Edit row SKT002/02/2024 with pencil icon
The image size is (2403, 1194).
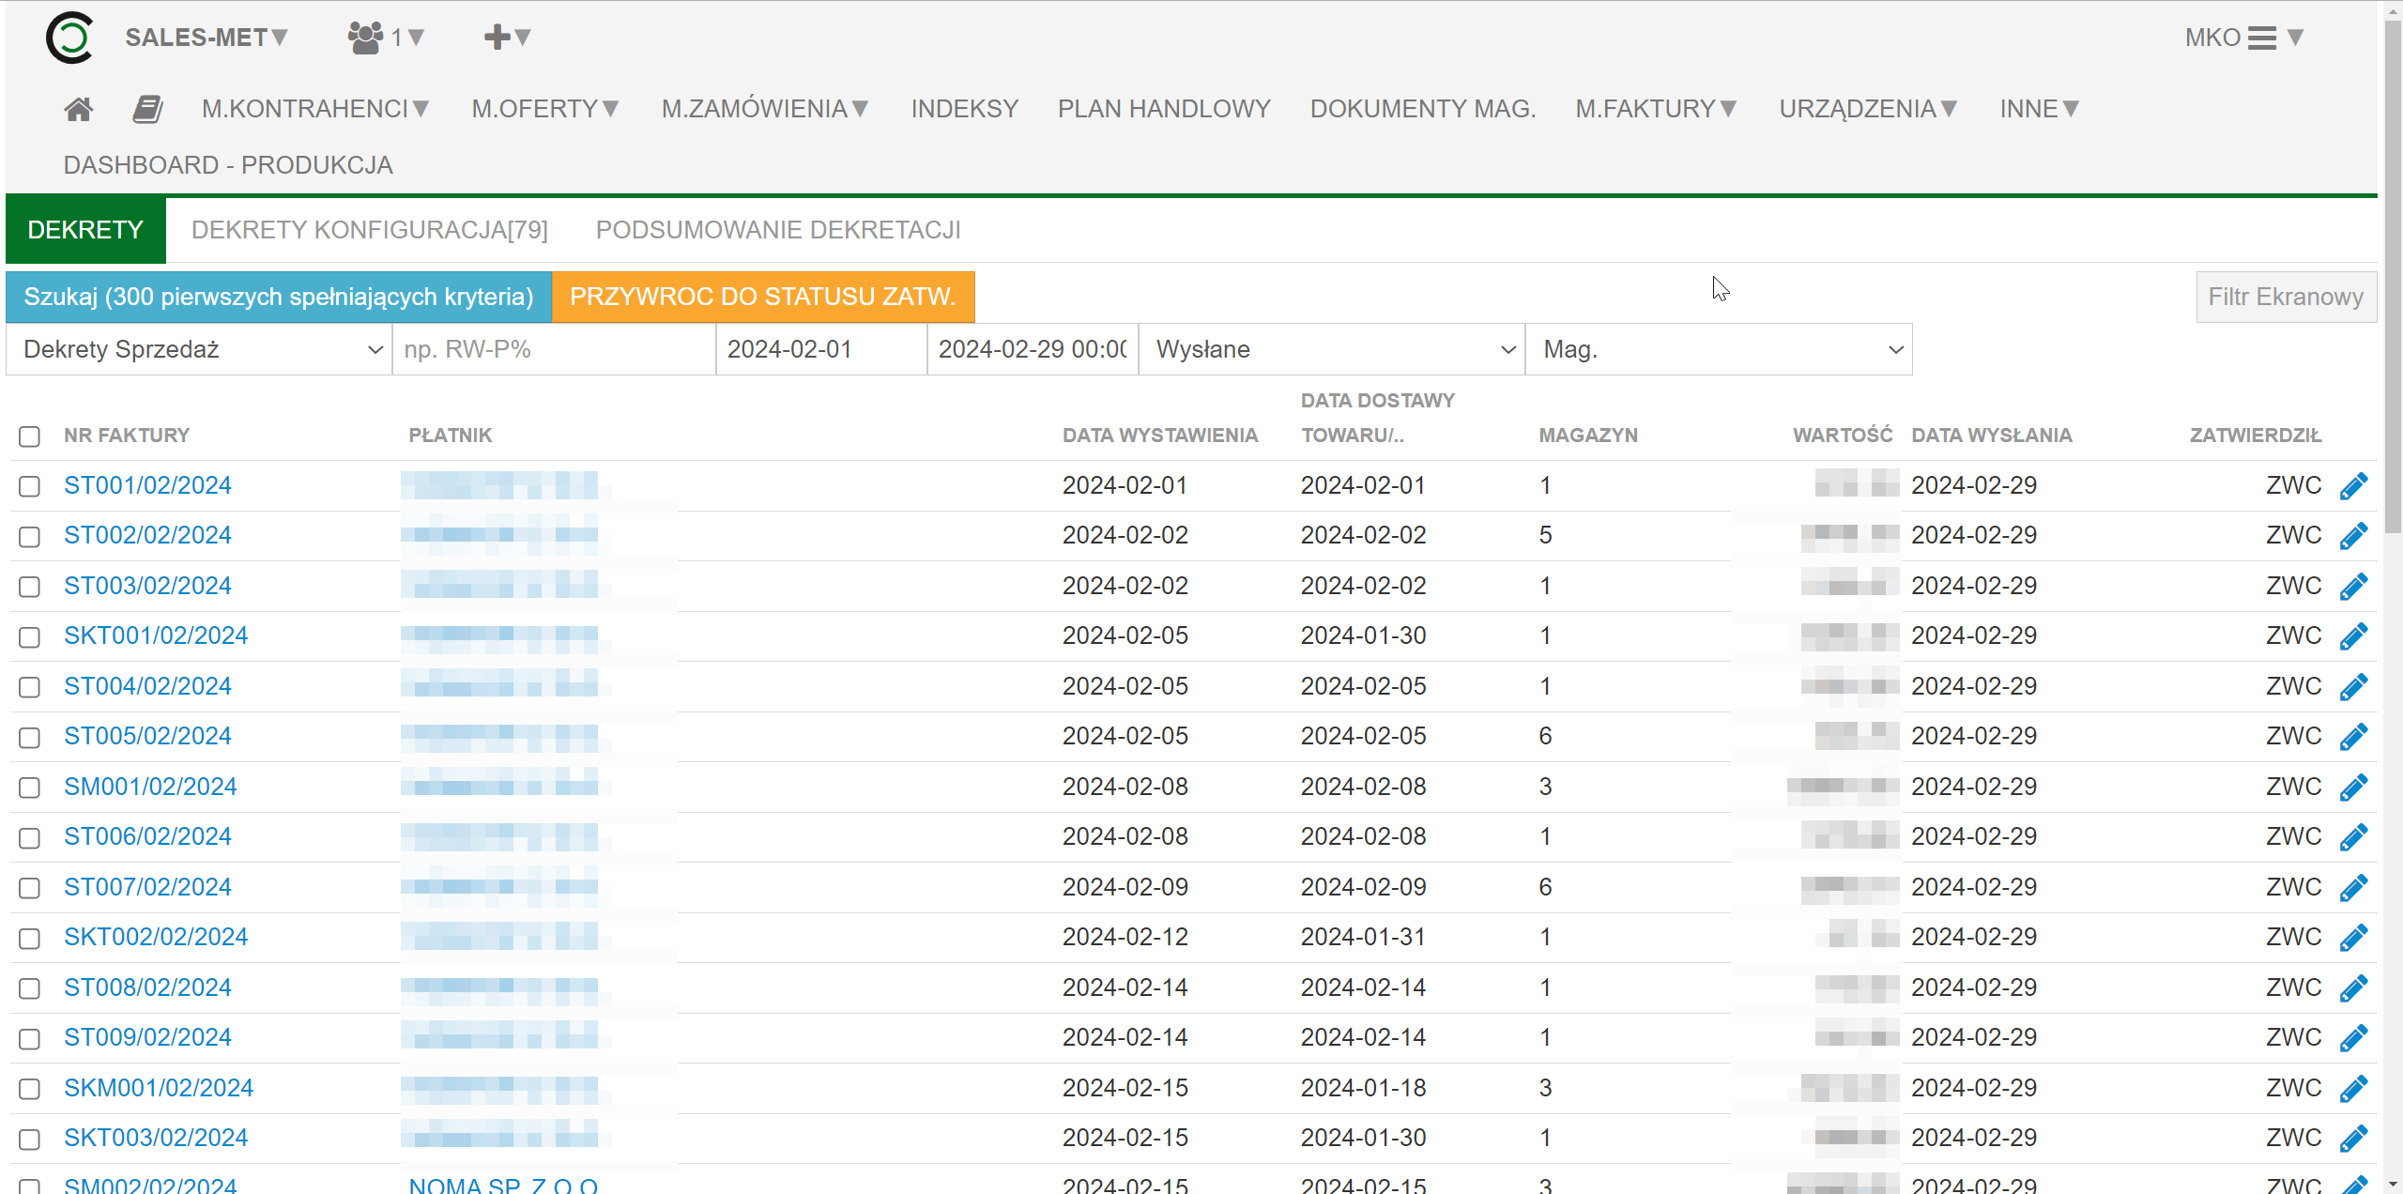point(2353,938)
